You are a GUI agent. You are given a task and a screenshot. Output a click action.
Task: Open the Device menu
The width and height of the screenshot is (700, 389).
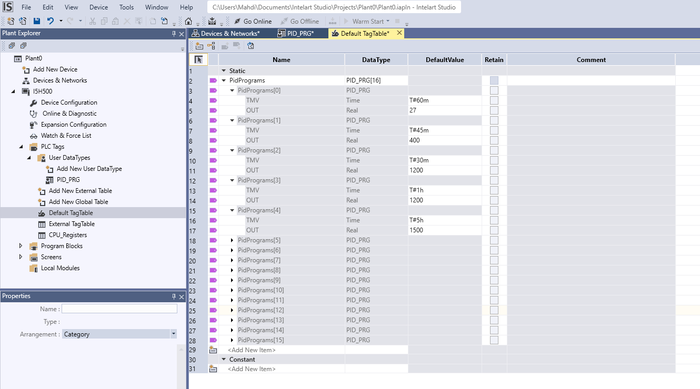pyautogui.click(x=98, y=7)
